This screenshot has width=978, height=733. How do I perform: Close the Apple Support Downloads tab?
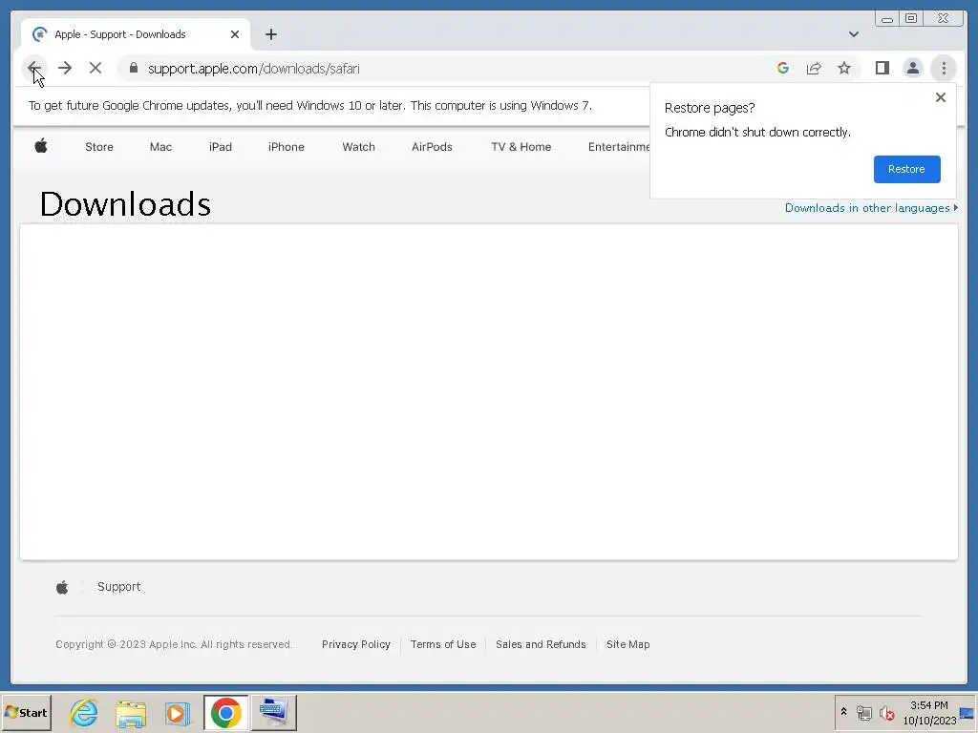235,34
